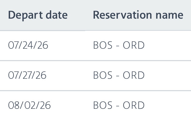
Task: Select the 07/27/26 depart date cell
Action: 27,75
